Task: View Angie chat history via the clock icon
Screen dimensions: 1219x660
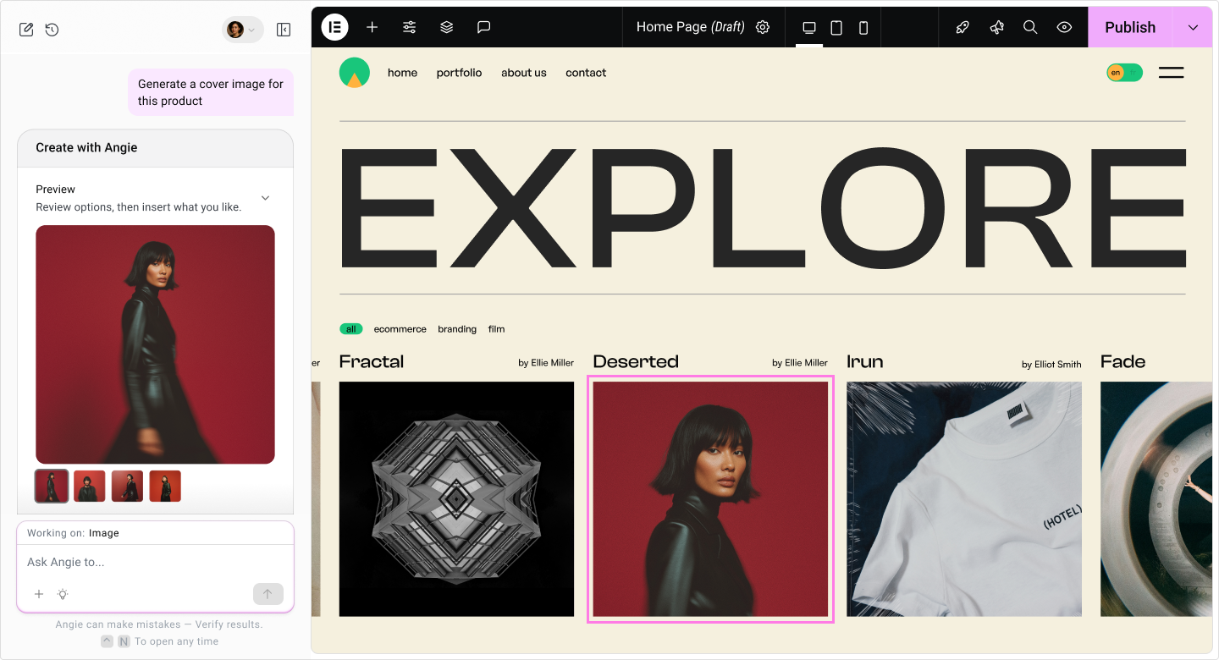Action: (52, 29)
